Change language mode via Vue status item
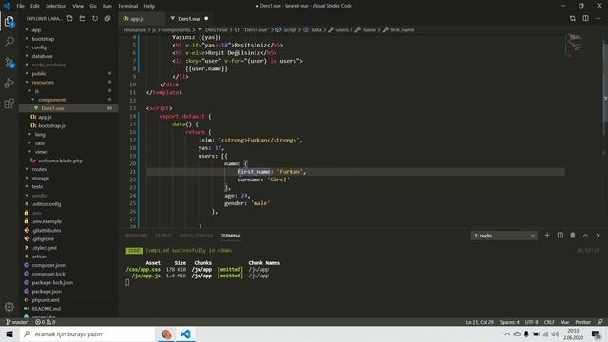The image size is (608, 342). (x=565, y=322)
